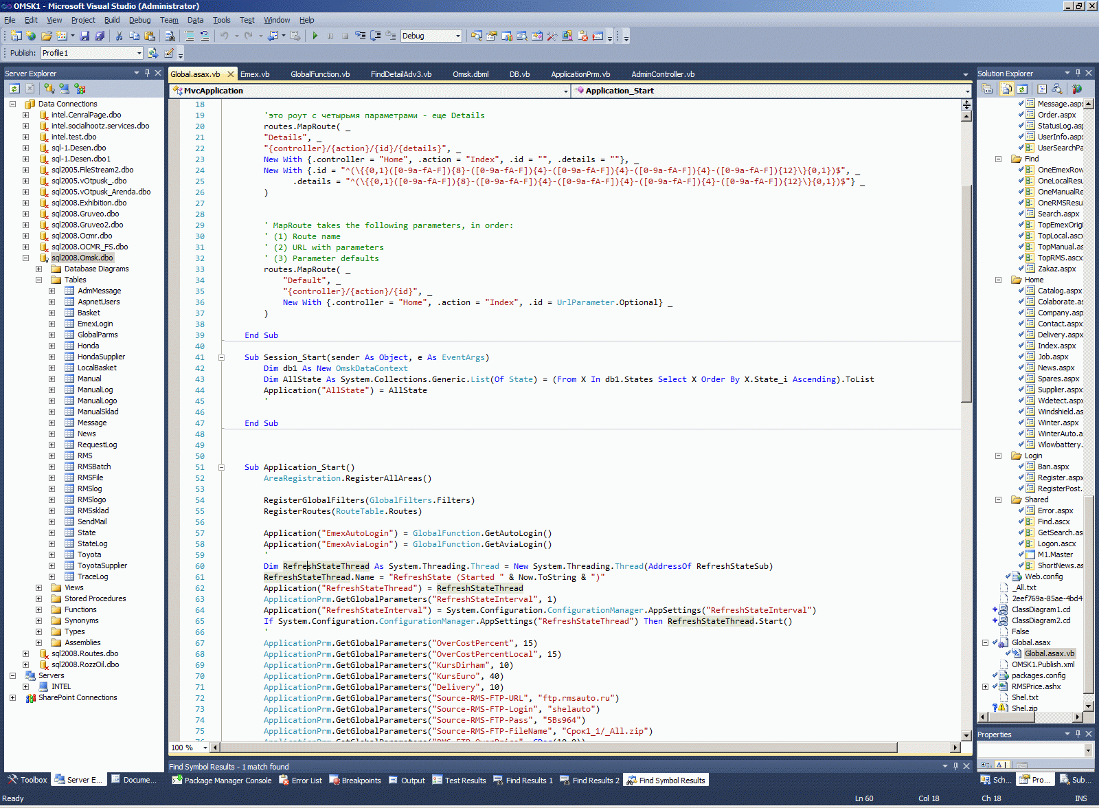Select the GlobalParms table node
Viewport: 1099px width, 808px height.
click(98, 335)
